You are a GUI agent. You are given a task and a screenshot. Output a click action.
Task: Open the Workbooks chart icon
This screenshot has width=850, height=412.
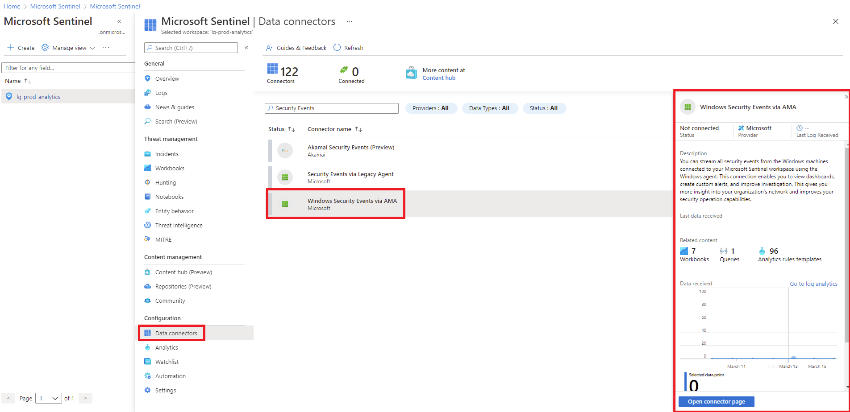click(x=147, y=168)
